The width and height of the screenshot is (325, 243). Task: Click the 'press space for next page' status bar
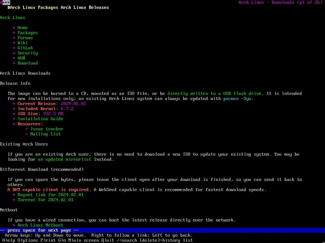coord(162,230)
